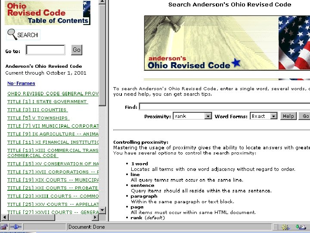The width and height of the screenshot is (310, 233).
Task: Open TITLE [11] XI FINANCIAL INSTITUTIONS link
Action: click(x=53, y=142)
